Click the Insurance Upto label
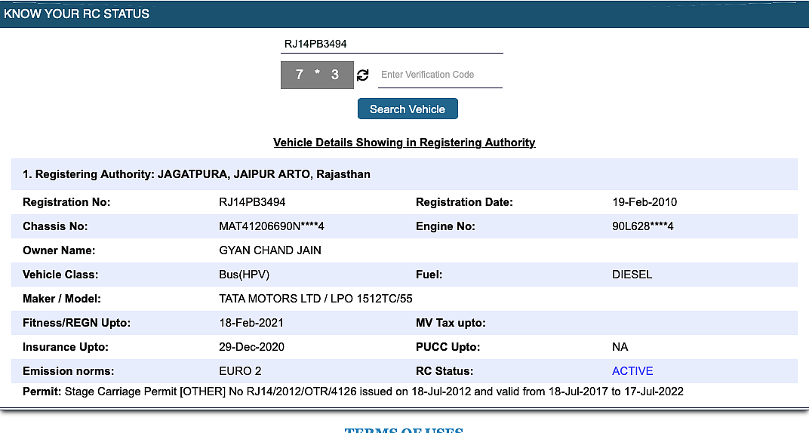The height and width of the screenshot is (433, 809). [x=66, y=347]
